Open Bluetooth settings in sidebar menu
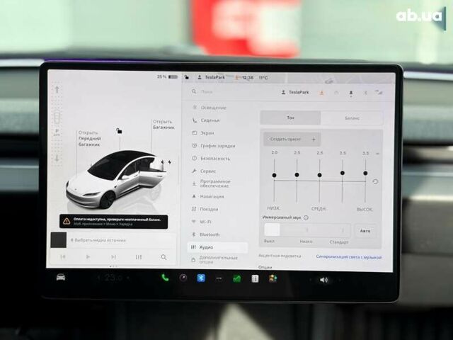 tap(210, 234)
